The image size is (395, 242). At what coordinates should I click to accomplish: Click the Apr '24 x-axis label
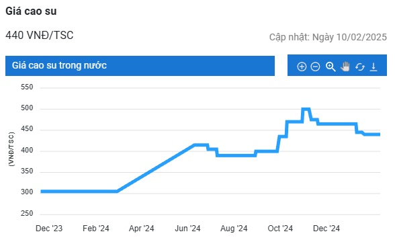(141, 229)
